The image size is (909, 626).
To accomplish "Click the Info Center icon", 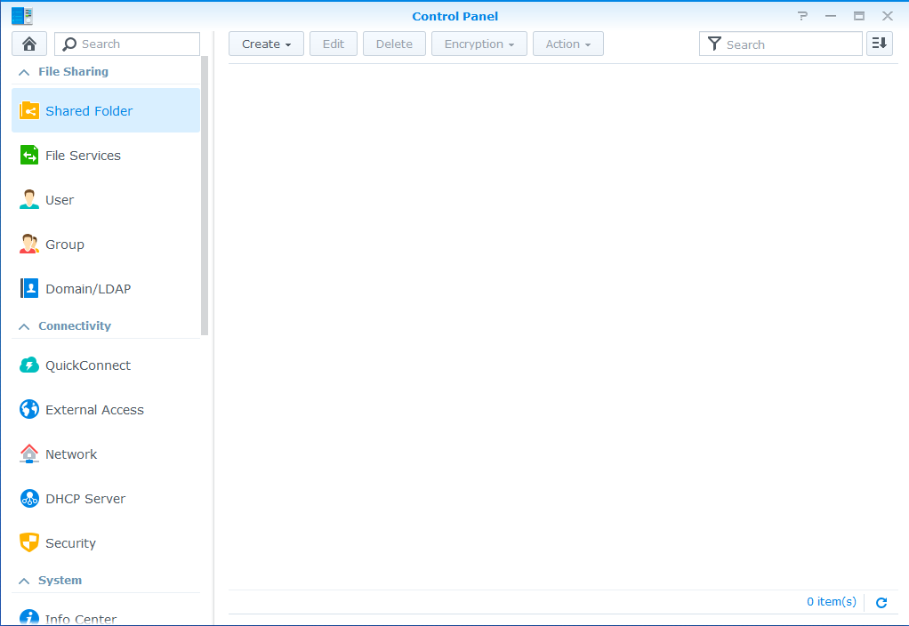I will (x=29, y=618).
